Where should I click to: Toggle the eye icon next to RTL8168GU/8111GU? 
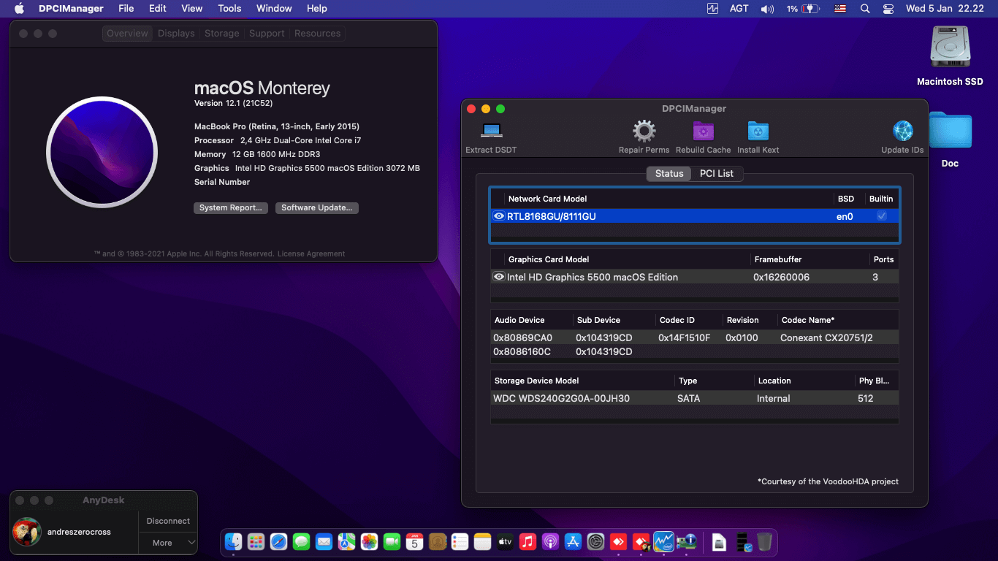(x=498, y=215)
